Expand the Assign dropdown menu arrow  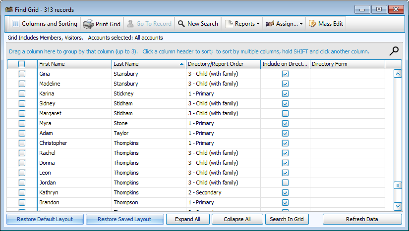pyautogui.click(x=302, y=24)
